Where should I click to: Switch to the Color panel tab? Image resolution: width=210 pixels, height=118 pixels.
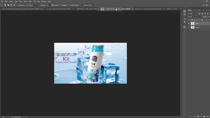coord(203,10)
